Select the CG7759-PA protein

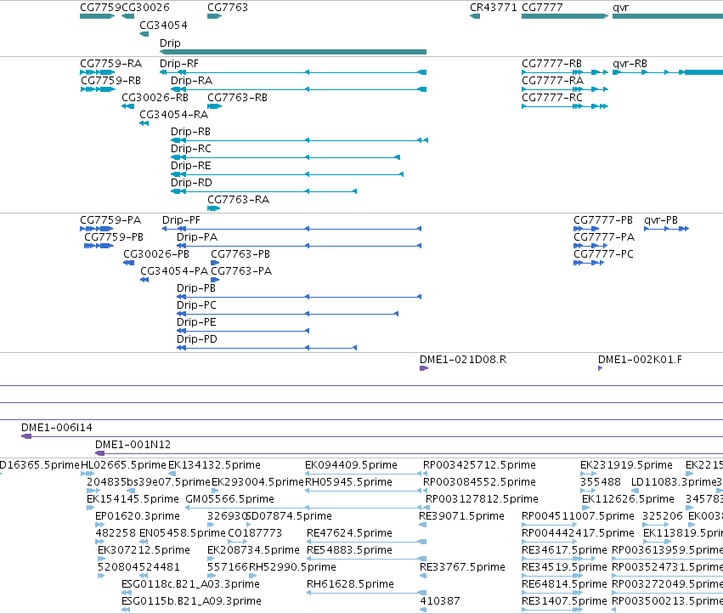click(96, 229)
